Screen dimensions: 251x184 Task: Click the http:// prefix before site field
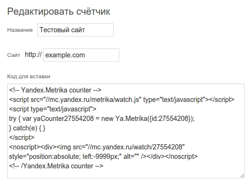pyautogui.click(x=33, y=55)
